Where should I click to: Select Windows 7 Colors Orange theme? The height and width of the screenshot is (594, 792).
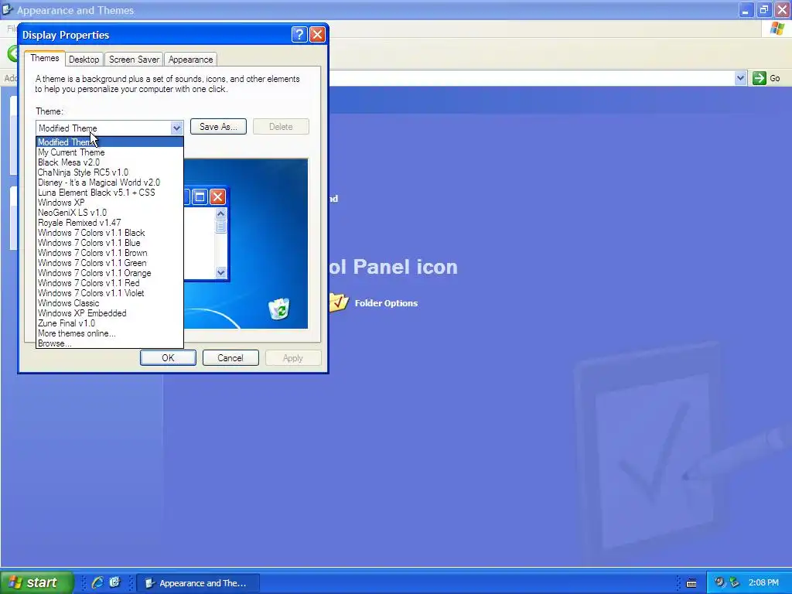[x=110, y=273]
